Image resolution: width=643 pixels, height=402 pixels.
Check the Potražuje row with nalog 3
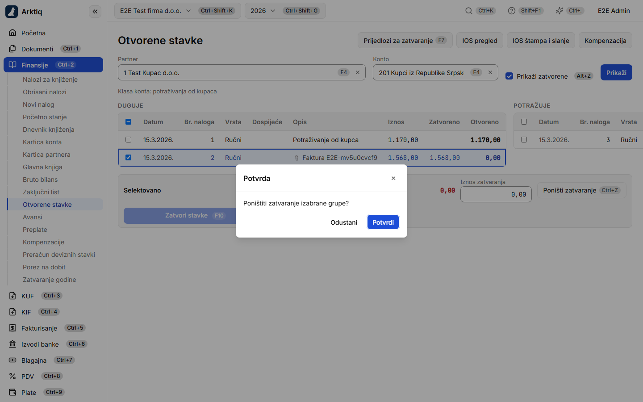pyautogui.click(x=524, y=140)
